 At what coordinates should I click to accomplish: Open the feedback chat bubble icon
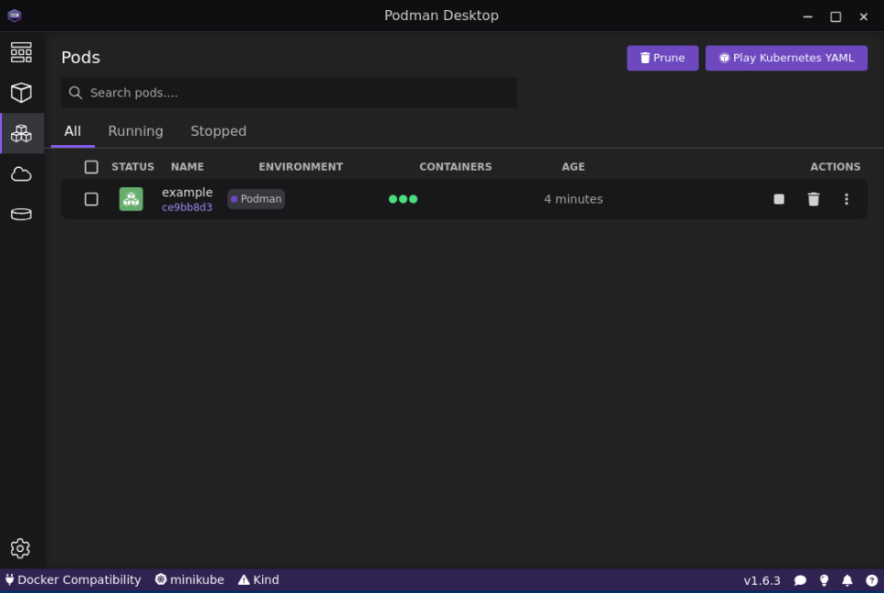(799, 580)
